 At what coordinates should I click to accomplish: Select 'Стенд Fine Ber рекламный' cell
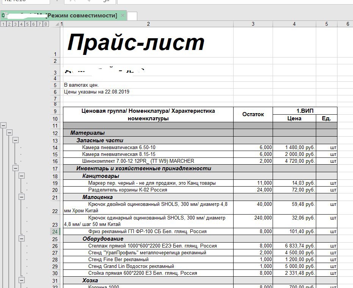[148, 260]
